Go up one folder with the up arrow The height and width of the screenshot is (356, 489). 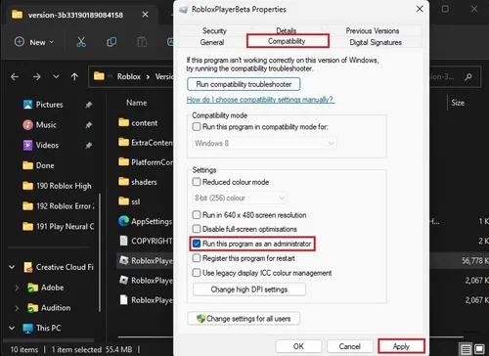(x=74, y=77)
